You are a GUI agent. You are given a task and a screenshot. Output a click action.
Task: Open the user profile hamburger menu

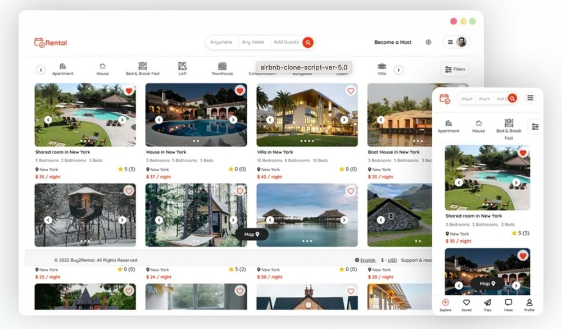click(456, 42)
